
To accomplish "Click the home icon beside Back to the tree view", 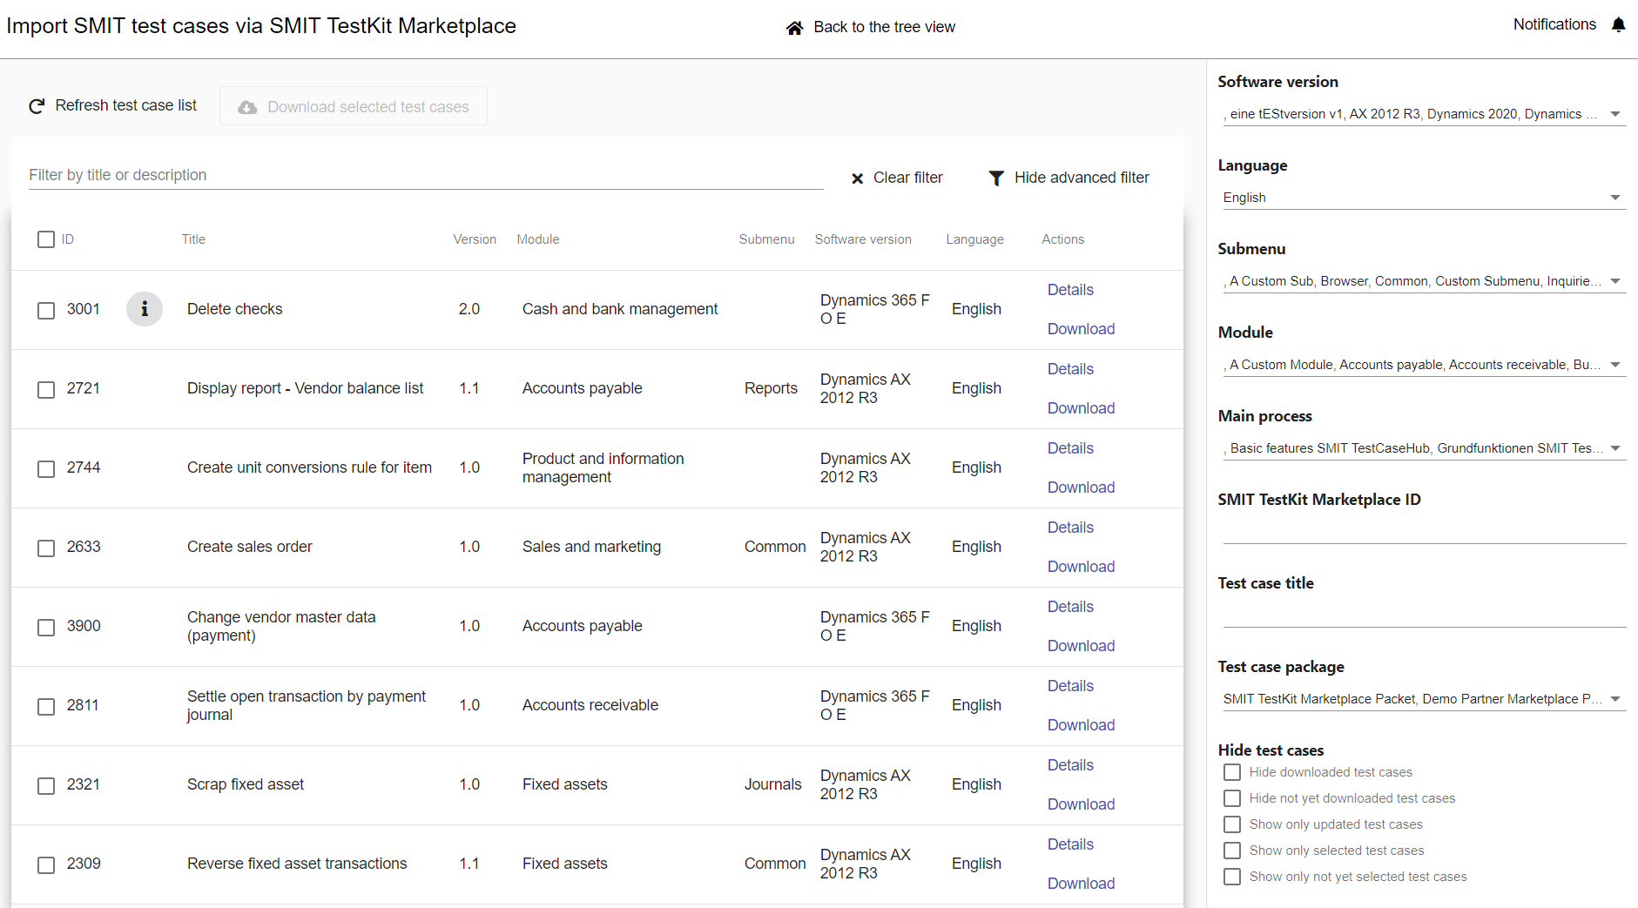I will click(794, 28).
